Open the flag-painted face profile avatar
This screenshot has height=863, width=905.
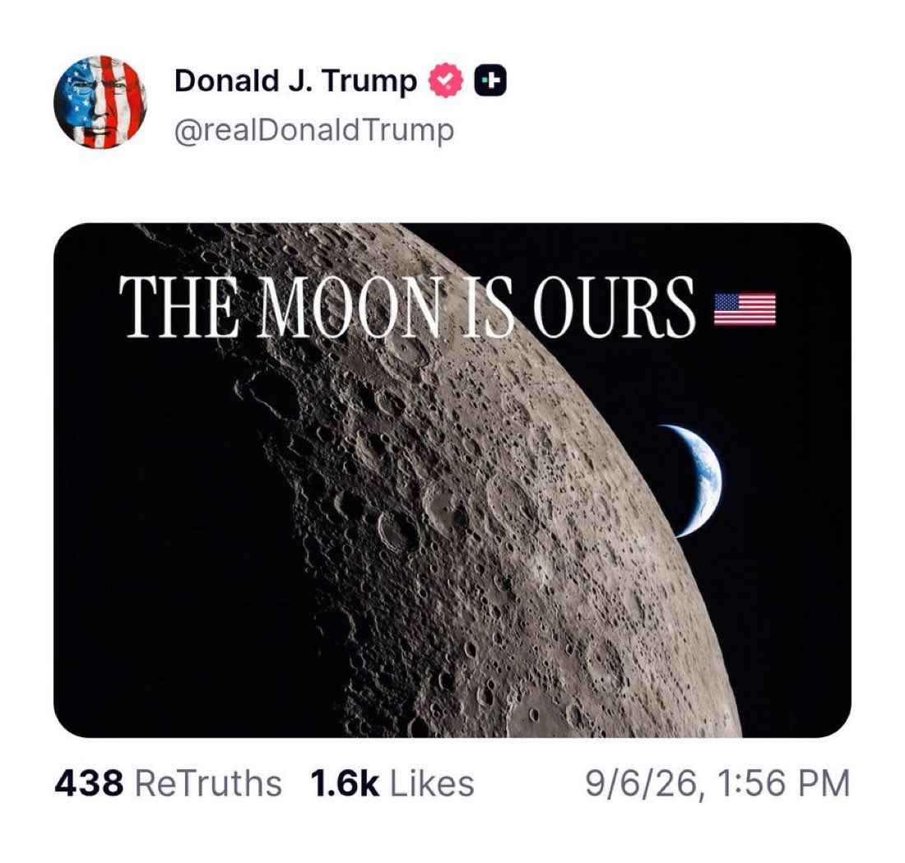pos(100,101)
